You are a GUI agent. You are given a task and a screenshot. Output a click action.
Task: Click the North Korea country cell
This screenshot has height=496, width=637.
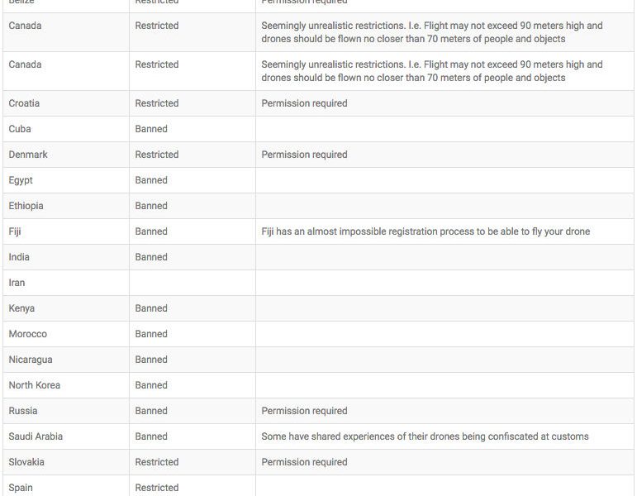click(x=35, y=385)
